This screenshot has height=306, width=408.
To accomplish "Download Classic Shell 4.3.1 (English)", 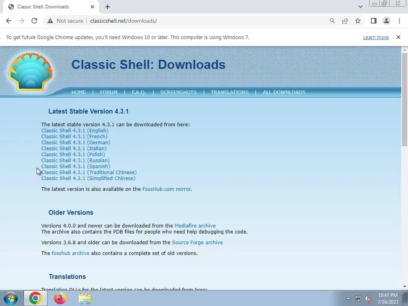I will click(75, 131).
